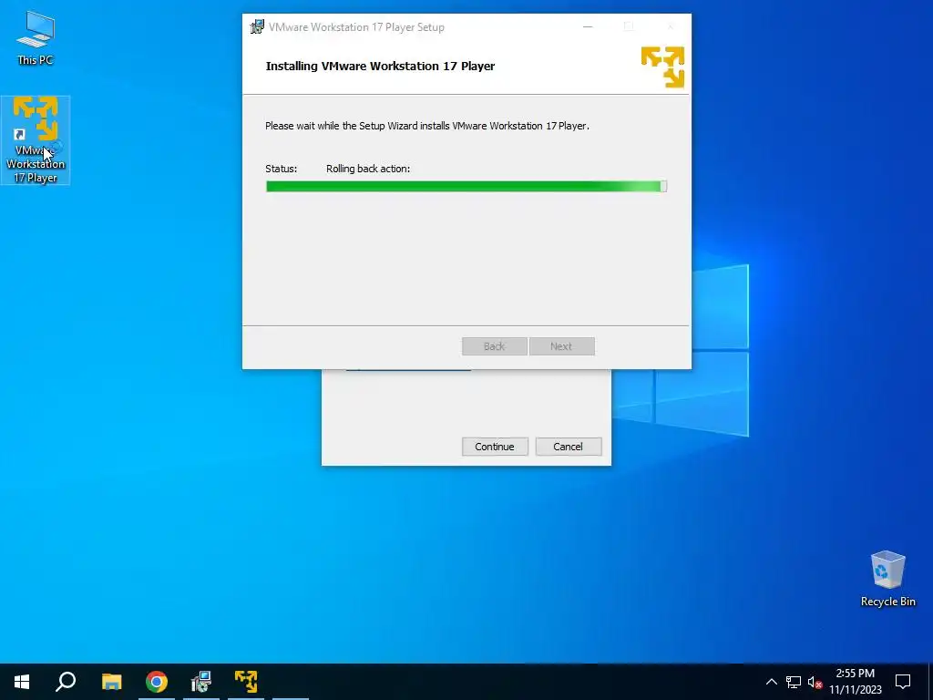
Task: Open the Windows Start menu
Action: click(x=22, y=682)
